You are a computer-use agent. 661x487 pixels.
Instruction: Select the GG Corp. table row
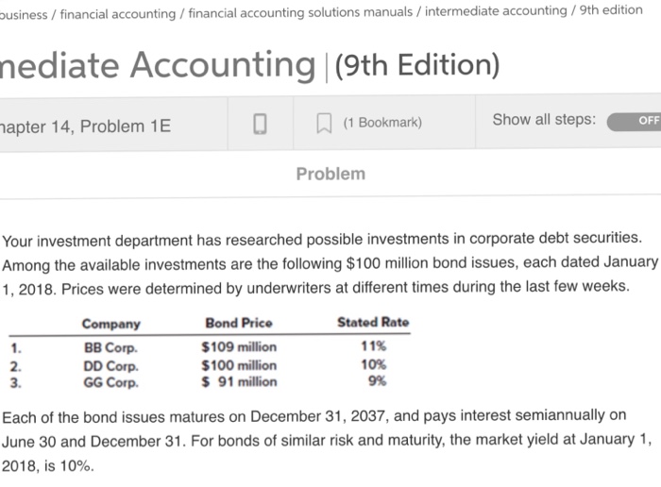[210, 382]
